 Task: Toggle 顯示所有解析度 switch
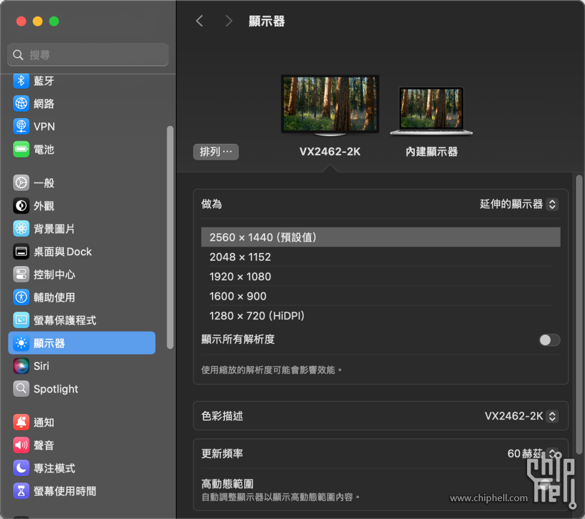[x=549, y=340]
